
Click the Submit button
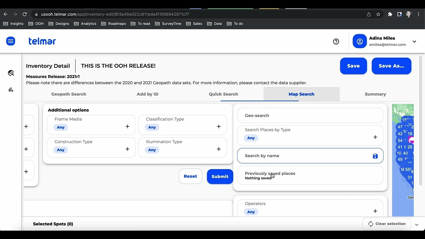coord(220,177)
